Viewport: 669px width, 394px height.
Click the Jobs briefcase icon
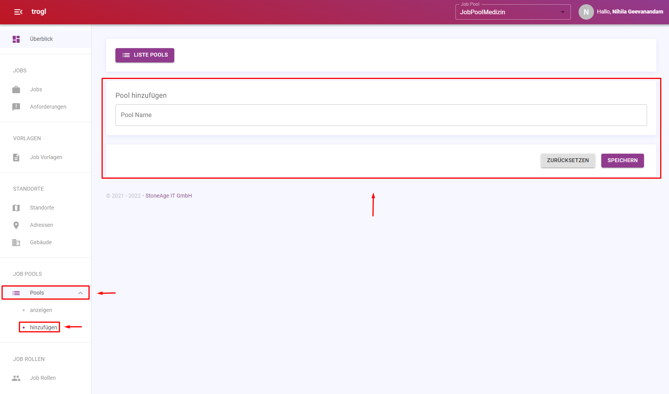click(16, 90)
